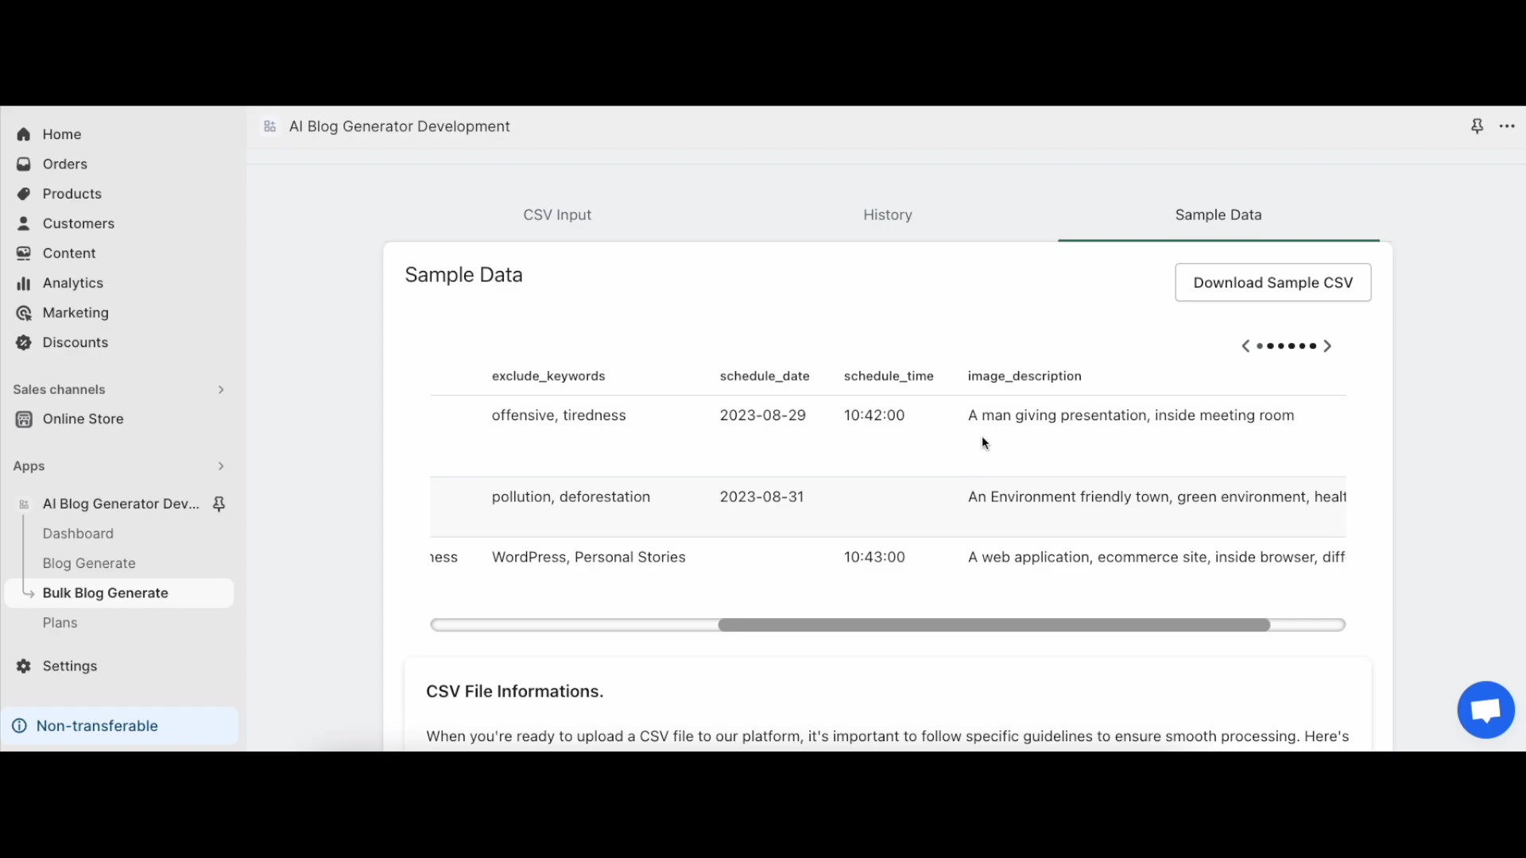Screen dimensions: 1526x858
Task: Go to next table columns page arrow
Action: coord(1327,346)
